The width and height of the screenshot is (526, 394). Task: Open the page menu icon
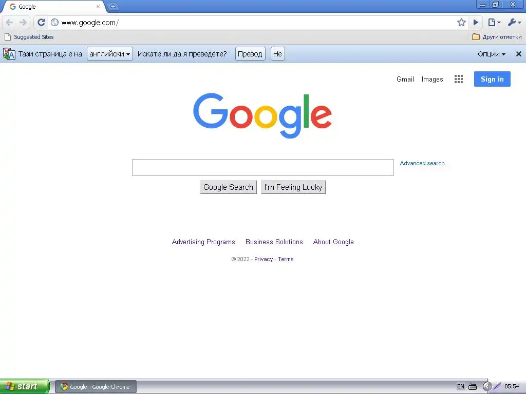click(494, 23)
